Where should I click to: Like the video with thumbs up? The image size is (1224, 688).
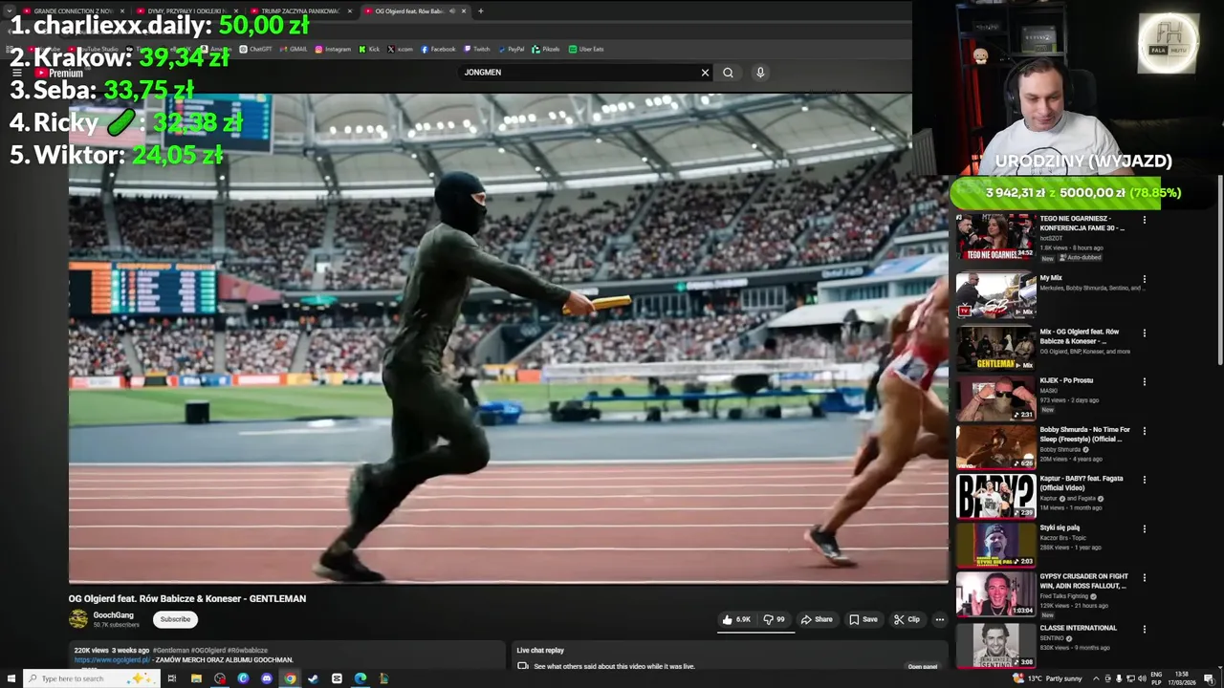(x=736, y=619)
